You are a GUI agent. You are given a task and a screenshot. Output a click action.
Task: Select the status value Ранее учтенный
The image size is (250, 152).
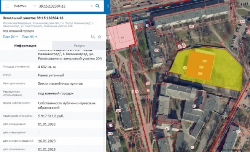[51, 75]
